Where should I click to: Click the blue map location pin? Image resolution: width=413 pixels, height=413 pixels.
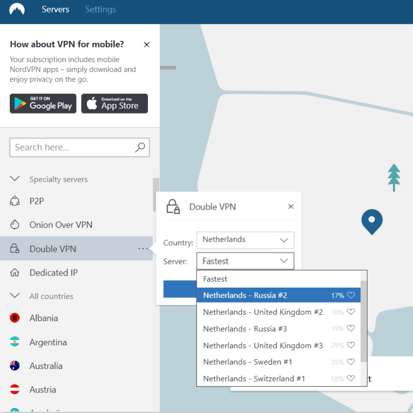[x=372, y=222]
